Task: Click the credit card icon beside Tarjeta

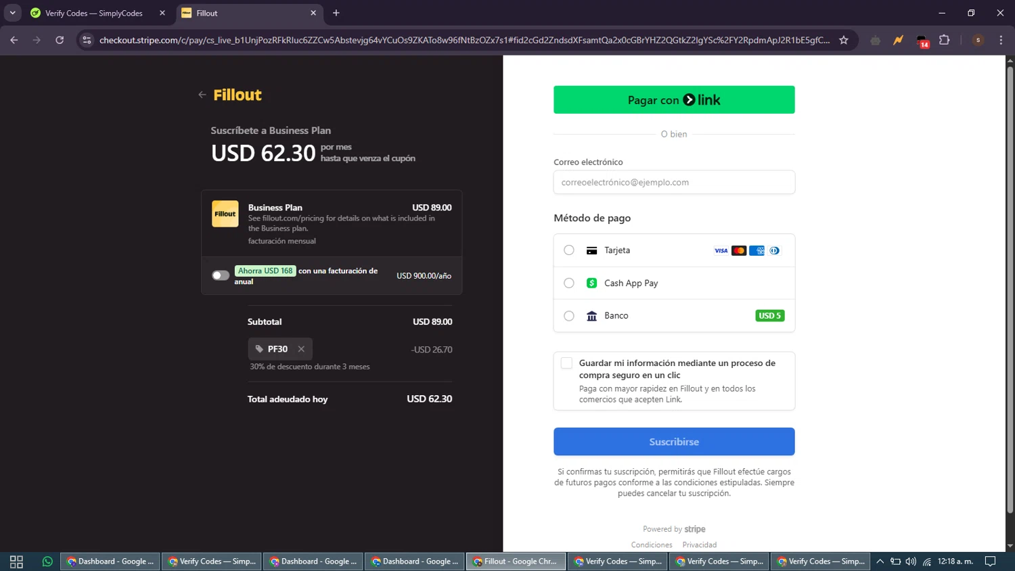Action: [x=591, y=250]
